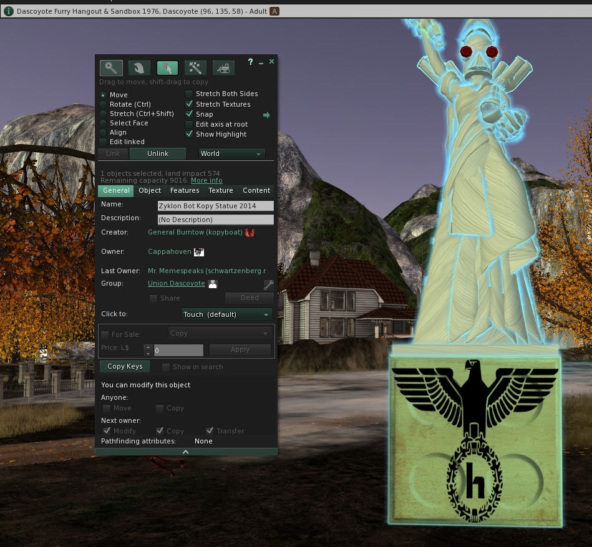Screen dimensions: 592x547
Task: Click the green arrow next to Snap
Action: (x=266, y=115)
